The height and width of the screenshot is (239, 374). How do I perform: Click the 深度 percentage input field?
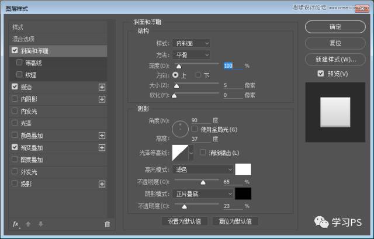click(232, 66)
